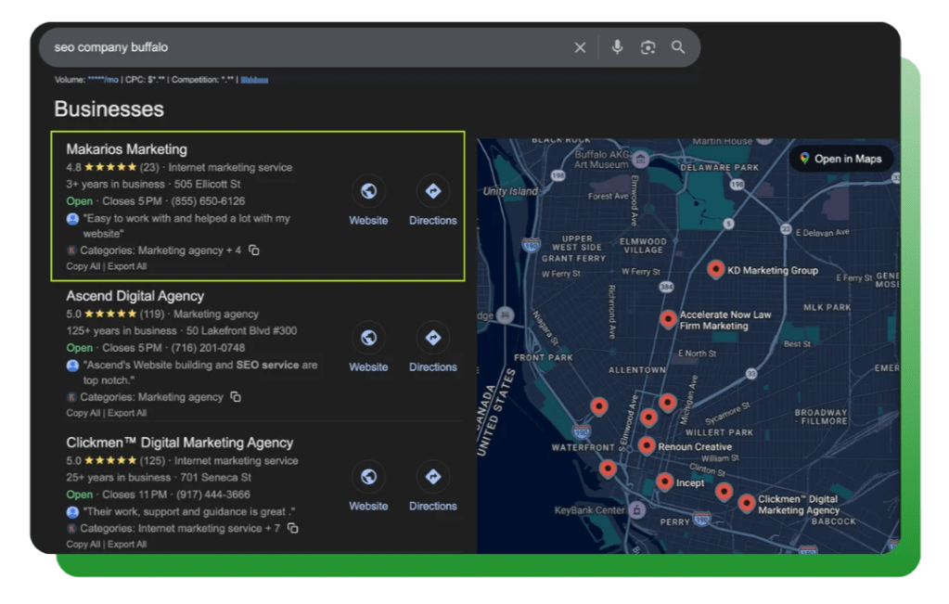Viewport: 949px width, 604px height.
Task: Get directions to Makarios Marketing
Action: (432, 192)
